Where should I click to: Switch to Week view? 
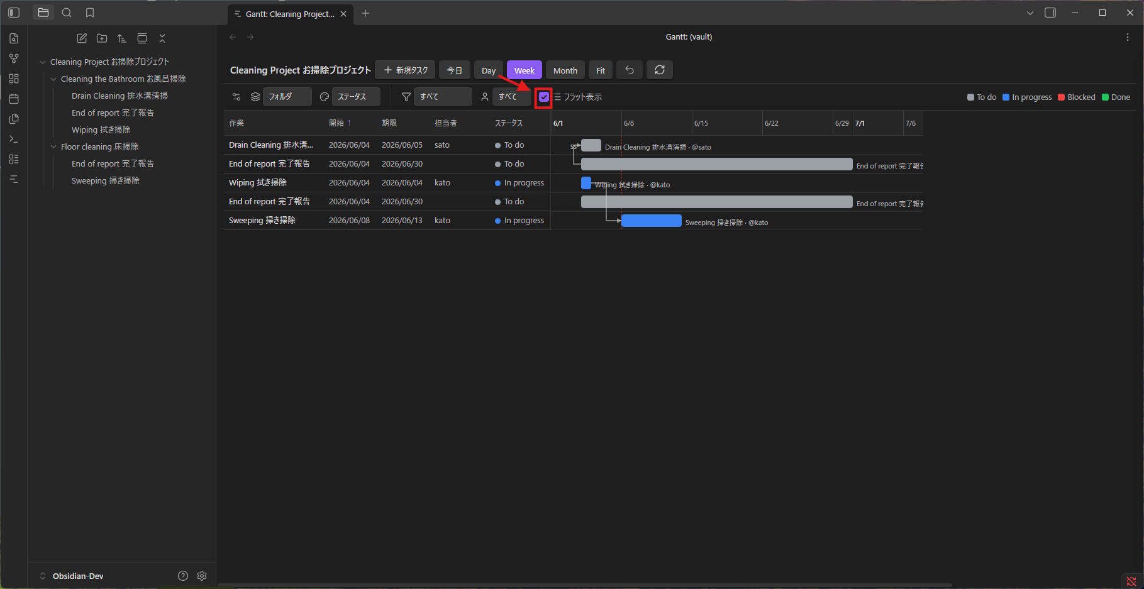pos(525,70)
